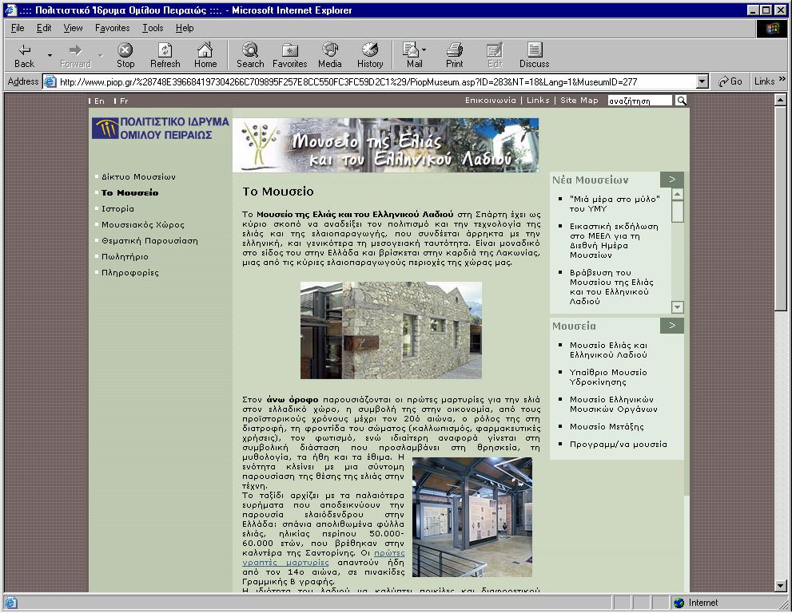Open the Tools menu
This screenshot has height=613, width=792.
click(153, 28)
